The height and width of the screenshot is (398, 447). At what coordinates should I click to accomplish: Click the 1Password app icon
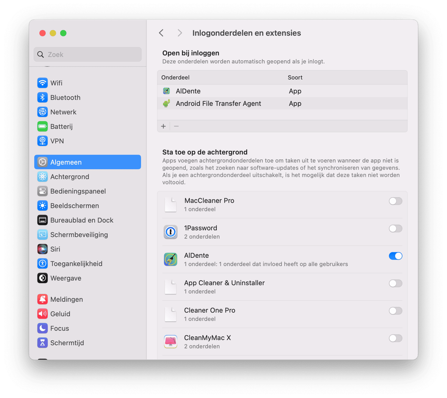click(171, 232)
